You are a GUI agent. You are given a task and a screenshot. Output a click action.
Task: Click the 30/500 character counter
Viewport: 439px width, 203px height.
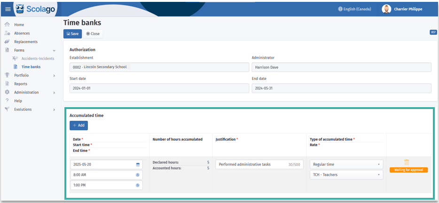294,164
